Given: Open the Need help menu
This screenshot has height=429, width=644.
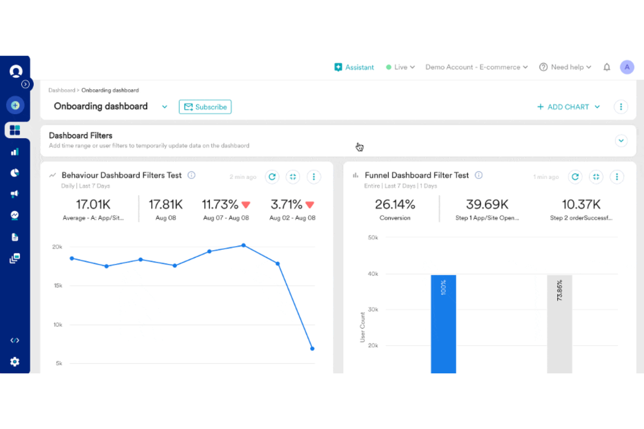Looking at the screenshot, I should pyautogui.click(x=565, y=67).
